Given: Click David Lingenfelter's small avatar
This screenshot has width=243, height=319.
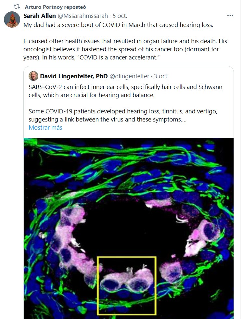Looking at the screenshot, I should [33, 76].
